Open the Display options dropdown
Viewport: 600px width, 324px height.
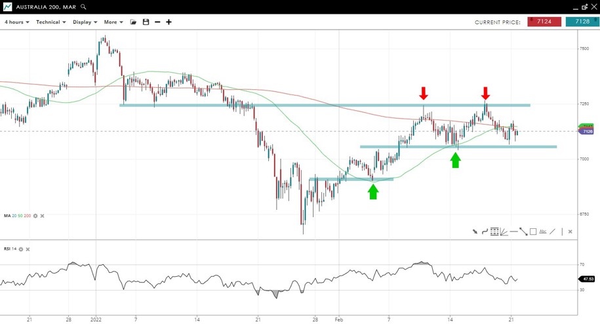(85, 22)
